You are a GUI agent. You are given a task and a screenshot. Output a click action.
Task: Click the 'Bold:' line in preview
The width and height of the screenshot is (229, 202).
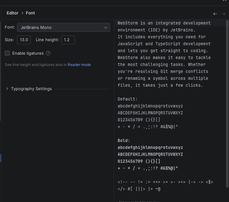pyautogui.click(x=124, y=140)
